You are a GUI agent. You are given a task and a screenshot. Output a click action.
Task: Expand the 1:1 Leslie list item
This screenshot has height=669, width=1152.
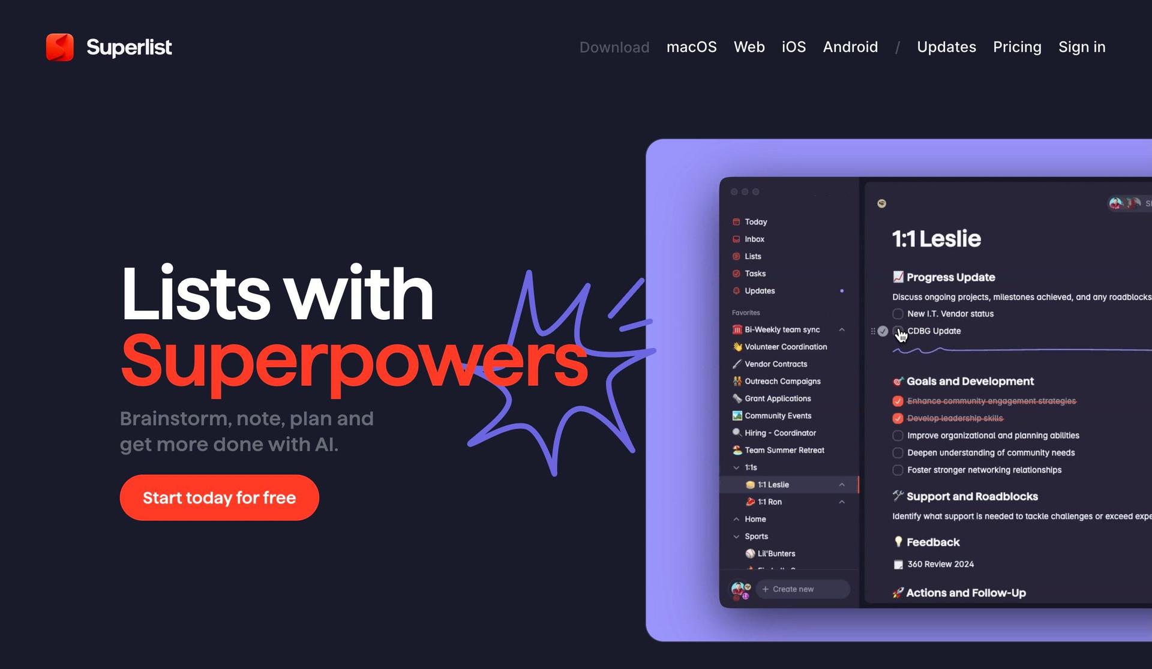click(x=842, y=484)
